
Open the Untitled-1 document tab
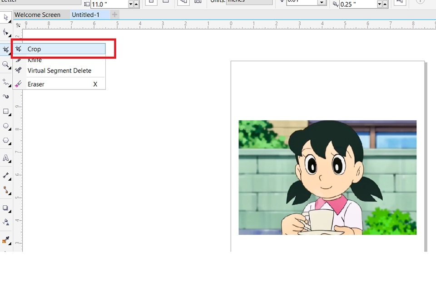85,15
